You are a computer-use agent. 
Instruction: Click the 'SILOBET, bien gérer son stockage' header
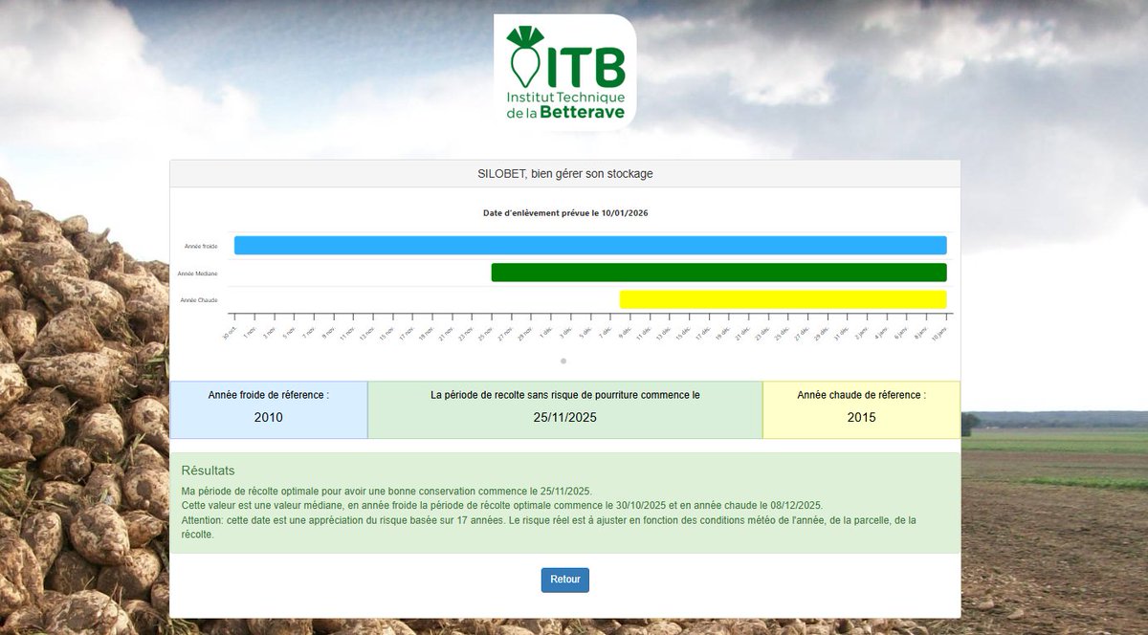(x=565, y=174)
